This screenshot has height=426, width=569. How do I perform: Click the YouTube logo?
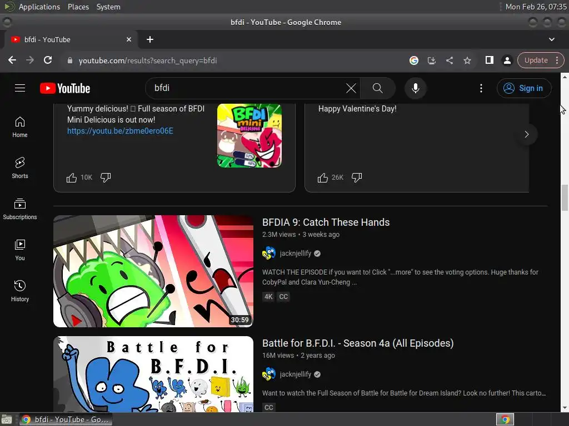click(x=65, y=88)
